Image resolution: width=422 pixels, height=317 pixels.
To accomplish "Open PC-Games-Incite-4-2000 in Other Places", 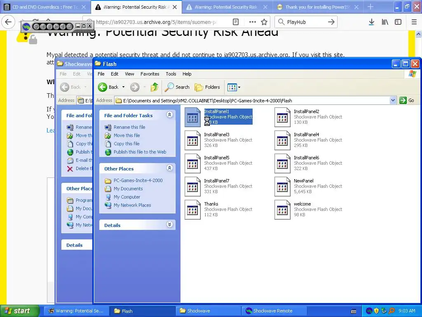I will click(138, 180).
